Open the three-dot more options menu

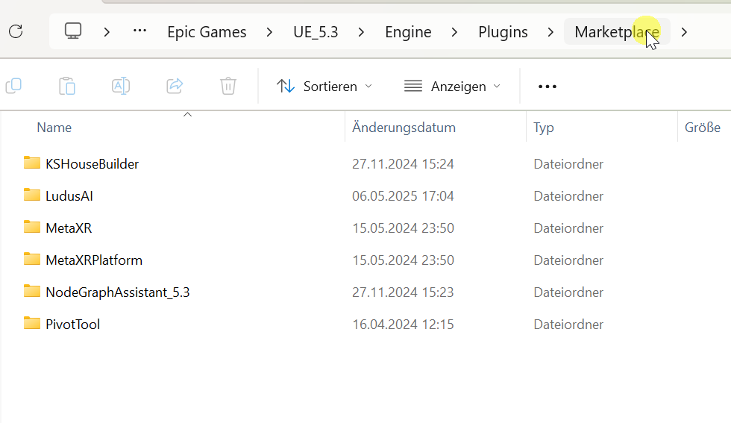coord(548,87)
